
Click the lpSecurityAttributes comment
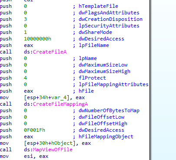pyautogui.click(x=109, y=26)
